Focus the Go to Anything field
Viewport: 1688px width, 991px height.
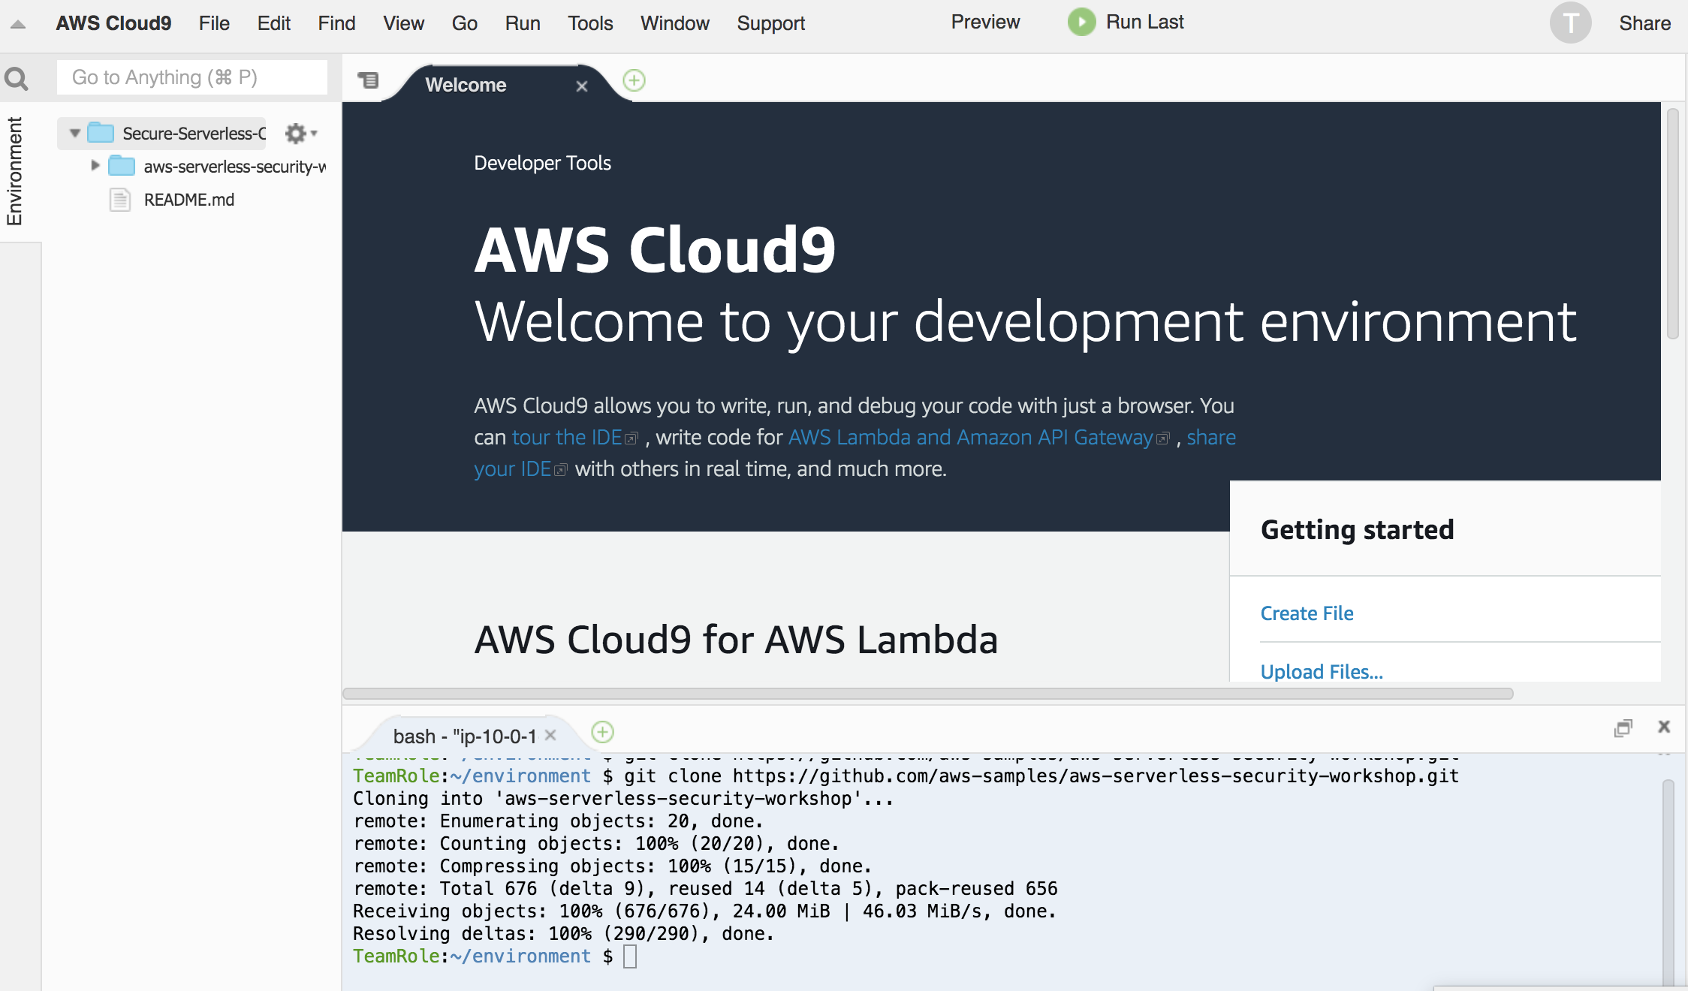pyautogui.click(x=192, y=77)
